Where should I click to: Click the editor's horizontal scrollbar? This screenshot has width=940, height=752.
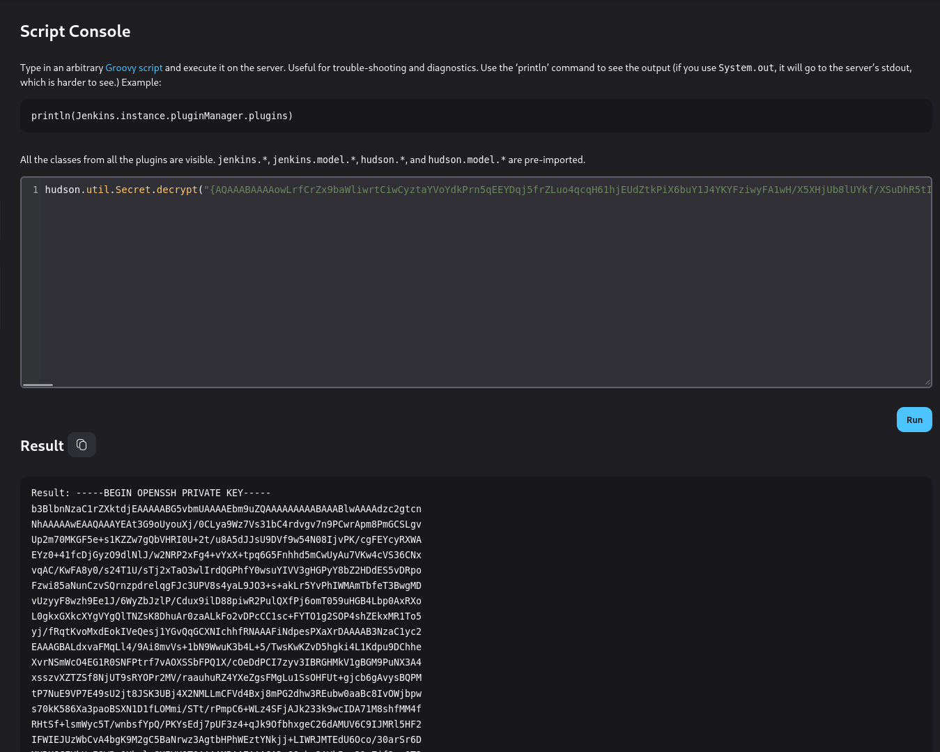point(39,385)
